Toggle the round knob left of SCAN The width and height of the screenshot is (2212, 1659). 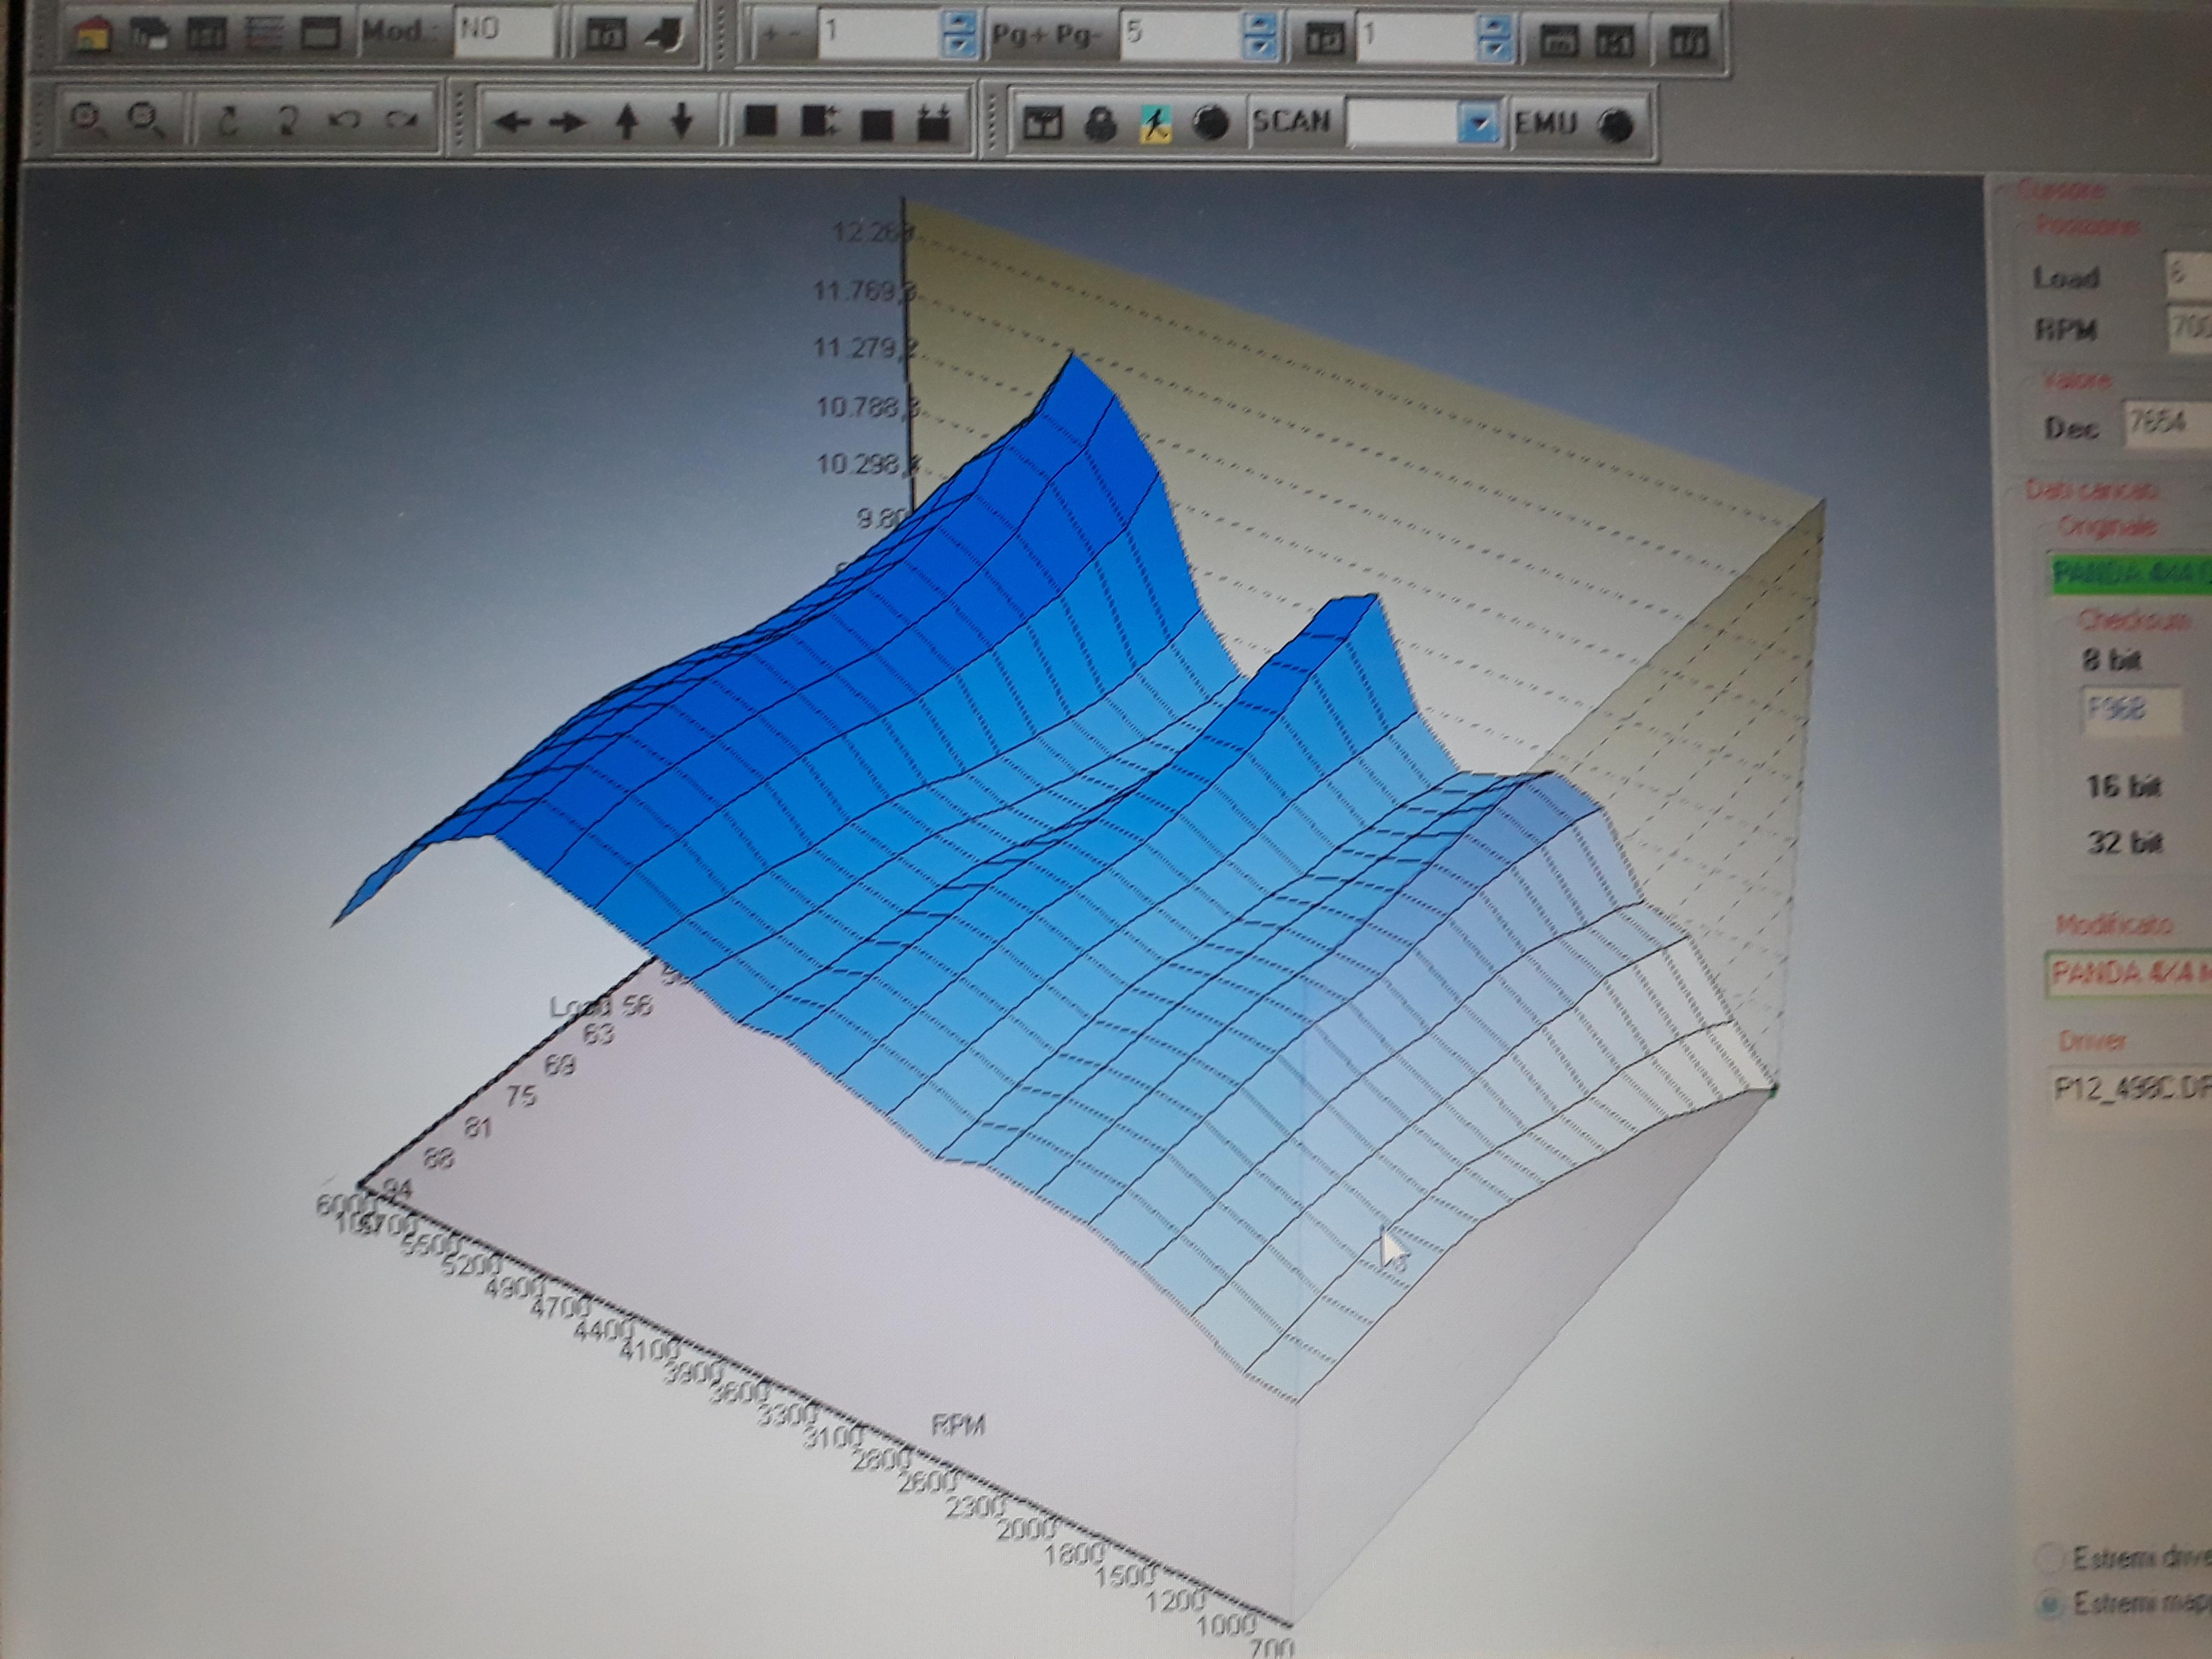(1212, 123)
